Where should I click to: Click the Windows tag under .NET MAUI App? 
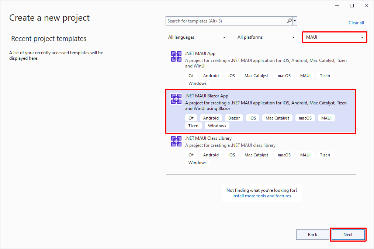pyautogui.click(x=197, y=83)
